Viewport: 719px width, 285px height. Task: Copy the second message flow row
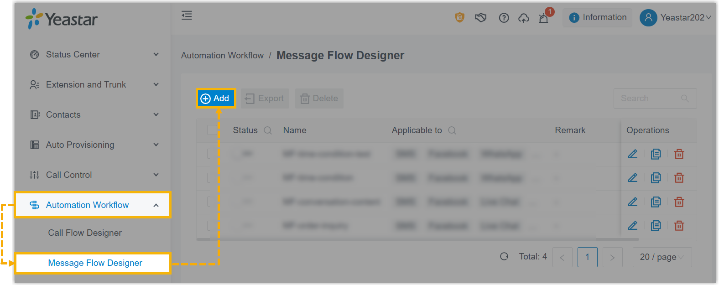click(656, 178)
